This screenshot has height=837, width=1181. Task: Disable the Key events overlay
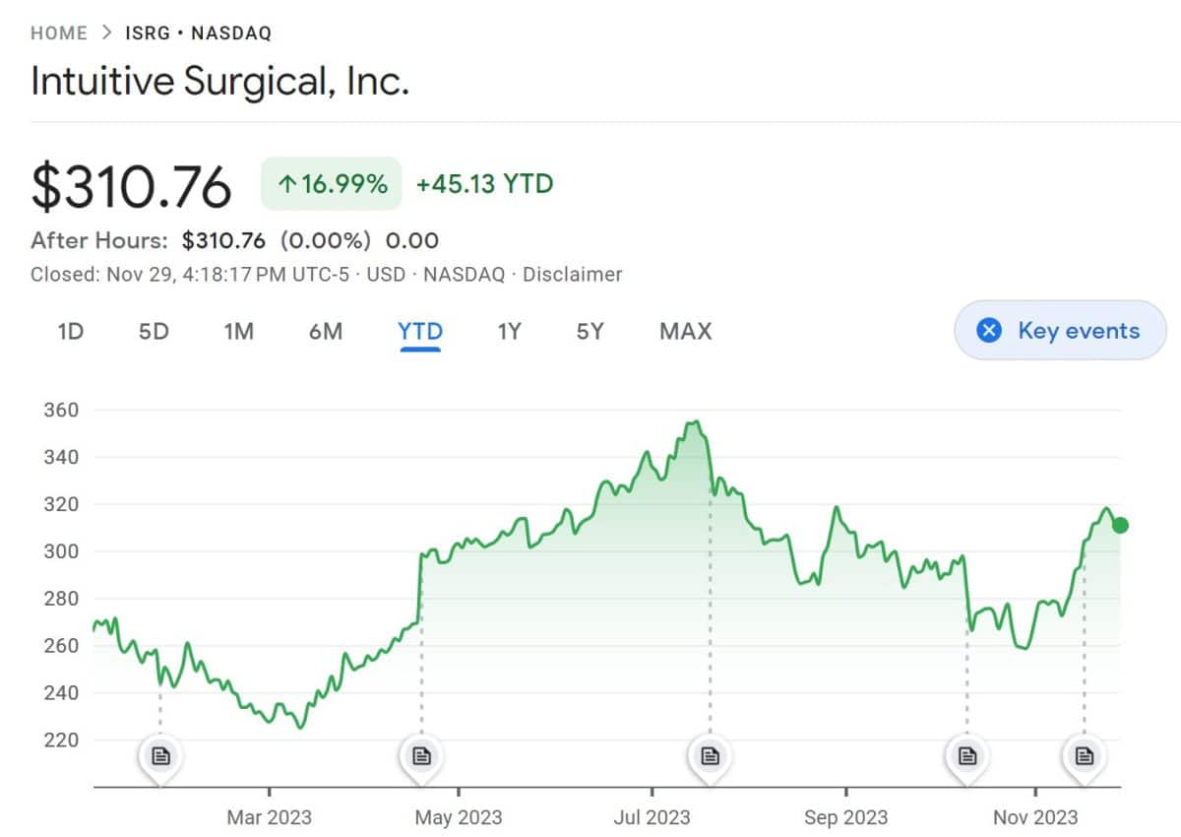tap(1059, 330)
